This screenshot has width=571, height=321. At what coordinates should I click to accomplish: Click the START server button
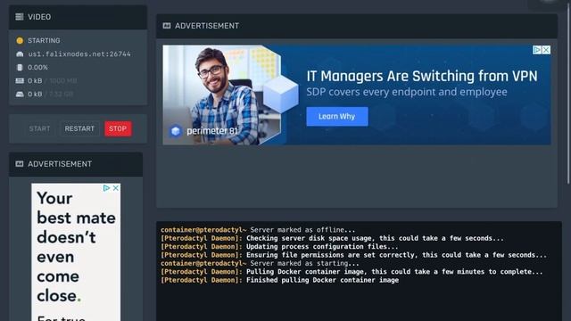pyautogui.click(x=39, y=128)
